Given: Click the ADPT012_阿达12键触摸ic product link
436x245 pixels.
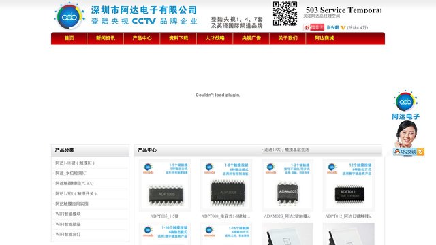Looking at the screenshot, I should pyautogui.click(x=348, y=216).
